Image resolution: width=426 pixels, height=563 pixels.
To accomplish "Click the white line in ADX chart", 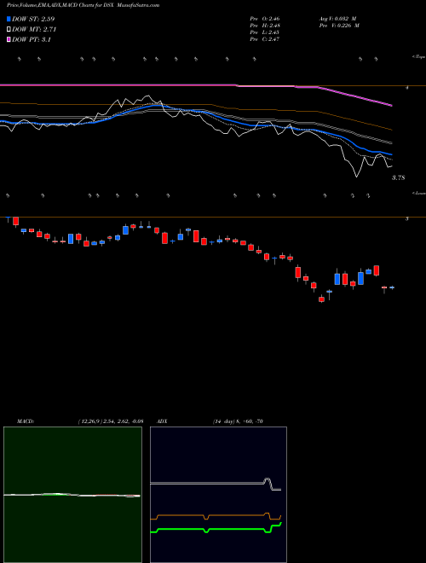I will tap(216, 484).
